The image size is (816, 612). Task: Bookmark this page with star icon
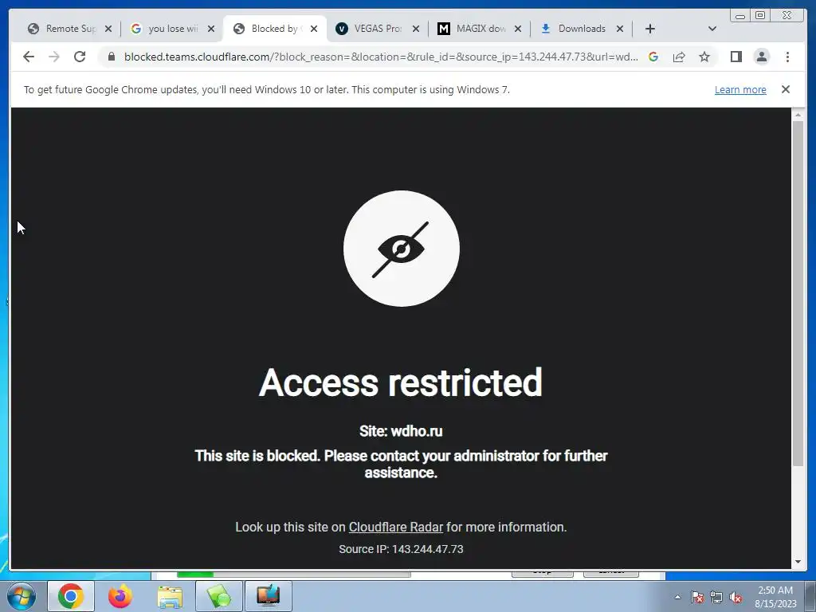tap(704, 57)
